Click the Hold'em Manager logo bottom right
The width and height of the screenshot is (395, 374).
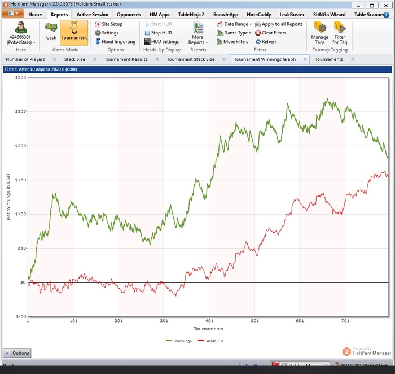[x=367, y=351]
